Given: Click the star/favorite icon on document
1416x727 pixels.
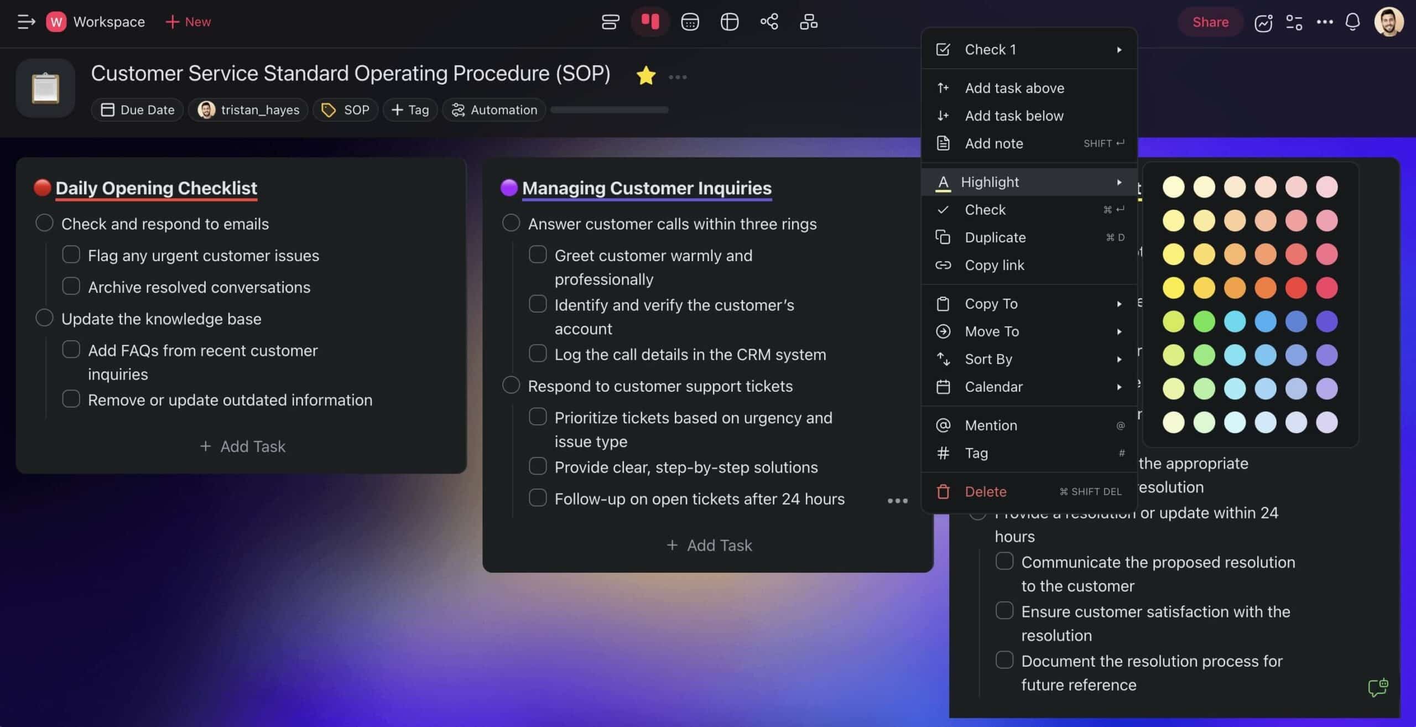Looking at the screenshot, I should pos(646,75).
